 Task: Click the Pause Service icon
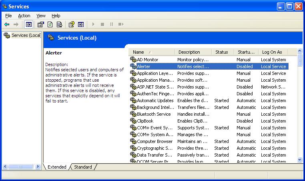click(112, 24)
